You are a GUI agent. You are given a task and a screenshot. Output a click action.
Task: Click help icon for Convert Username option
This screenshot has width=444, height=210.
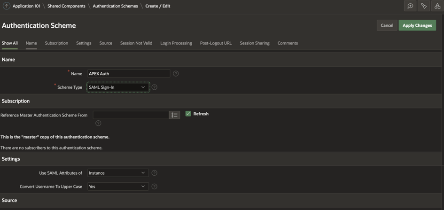click(x=154, y=187)
